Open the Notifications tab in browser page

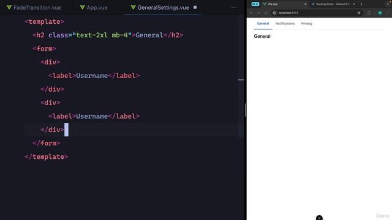coord(285,23)
